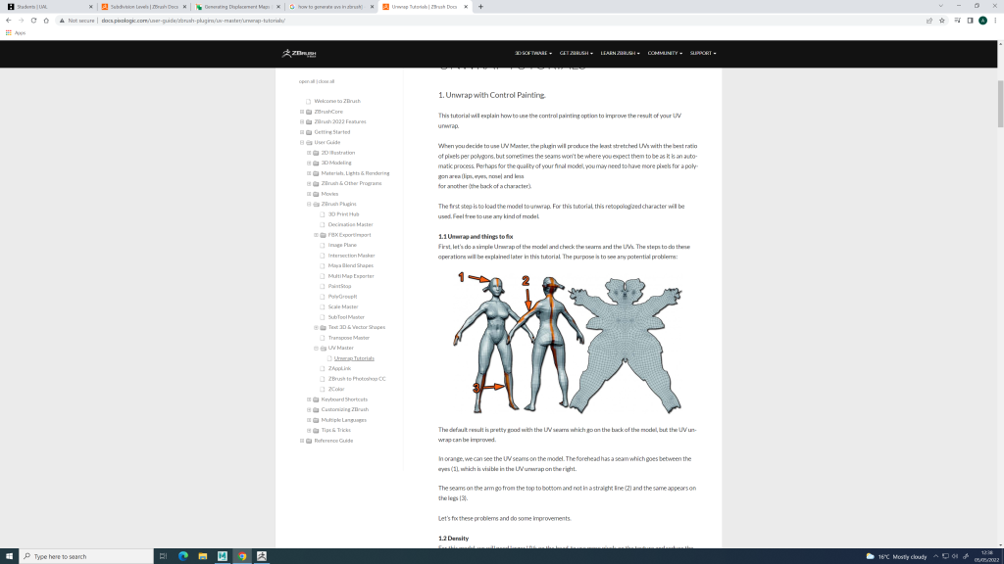
Task: Open the Apps shortcut in bookmarks bar
Action: (16, 32)
